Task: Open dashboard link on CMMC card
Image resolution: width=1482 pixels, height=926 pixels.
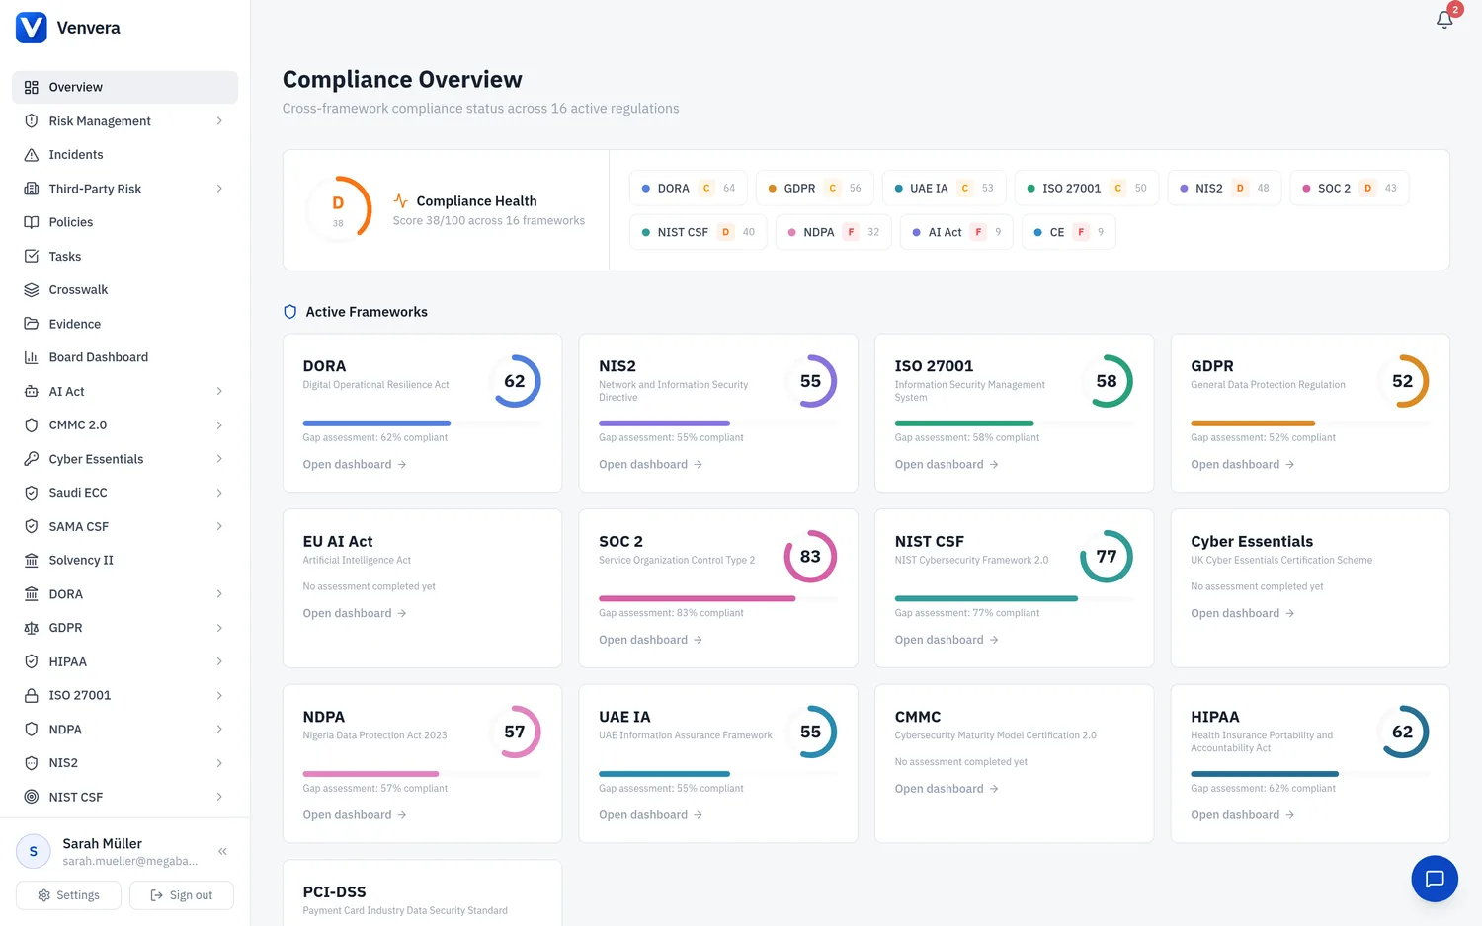Action: click(947, 789)
